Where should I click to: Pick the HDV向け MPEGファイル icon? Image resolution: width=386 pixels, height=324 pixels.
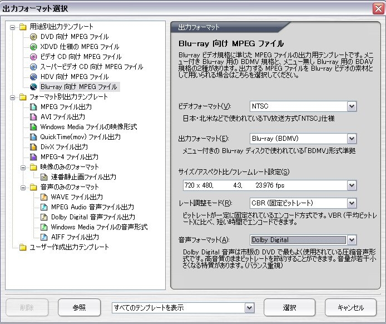33,77
